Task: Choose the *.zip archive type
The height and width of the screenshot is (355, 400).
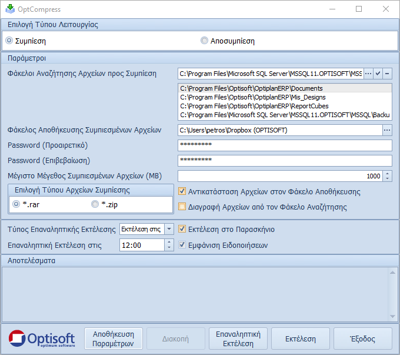Action: pos(95,204)
